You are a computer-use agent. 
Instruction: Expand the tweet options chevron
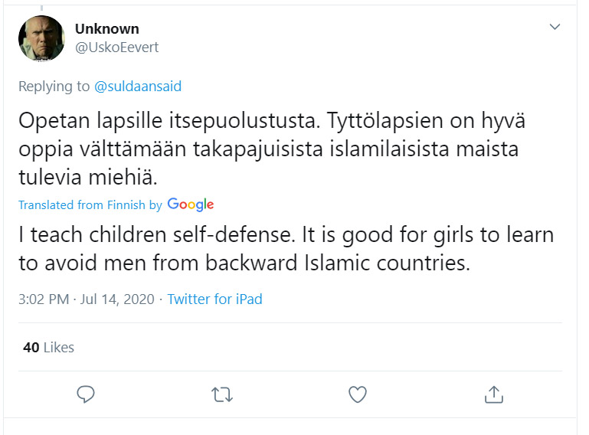click(x=555, y=28)
